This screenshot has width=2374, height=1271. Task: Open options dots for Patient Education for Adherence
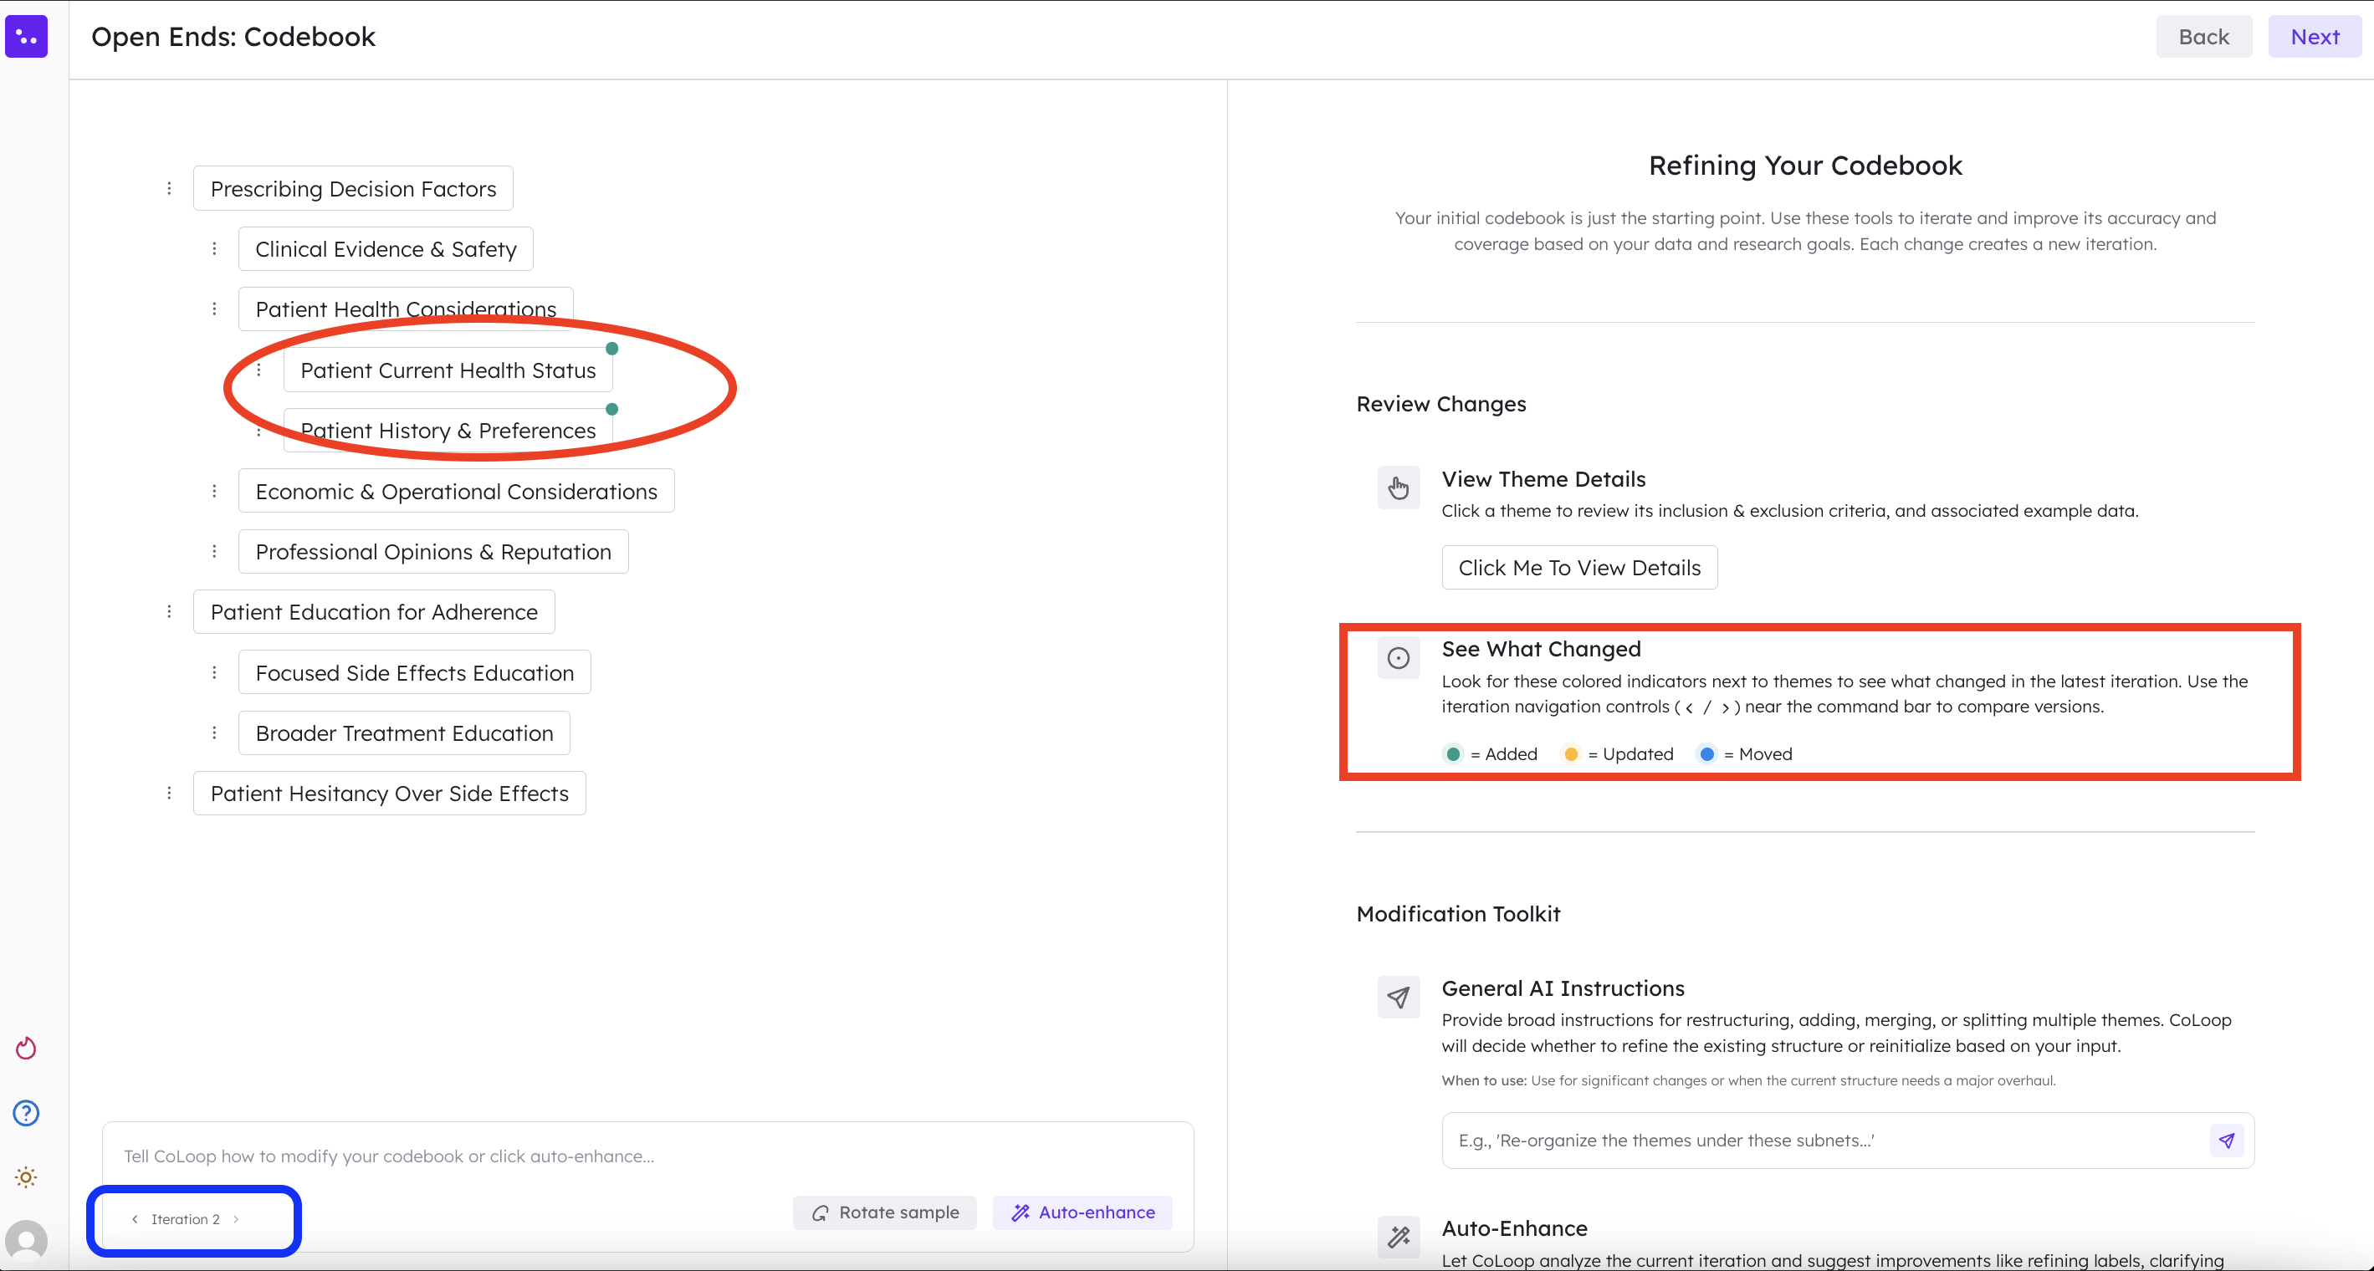pyautogui.click(x=170, y=611)
